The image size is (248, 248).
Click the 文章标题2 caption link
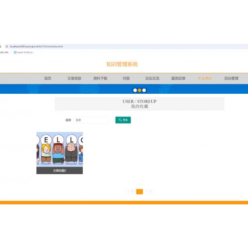tap(60, 171)
